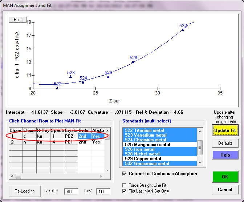This screenshot has height=202, width=244.
Task: Open Help for MAN assignment
Action: pyautogui.click(x=225, y=155)
